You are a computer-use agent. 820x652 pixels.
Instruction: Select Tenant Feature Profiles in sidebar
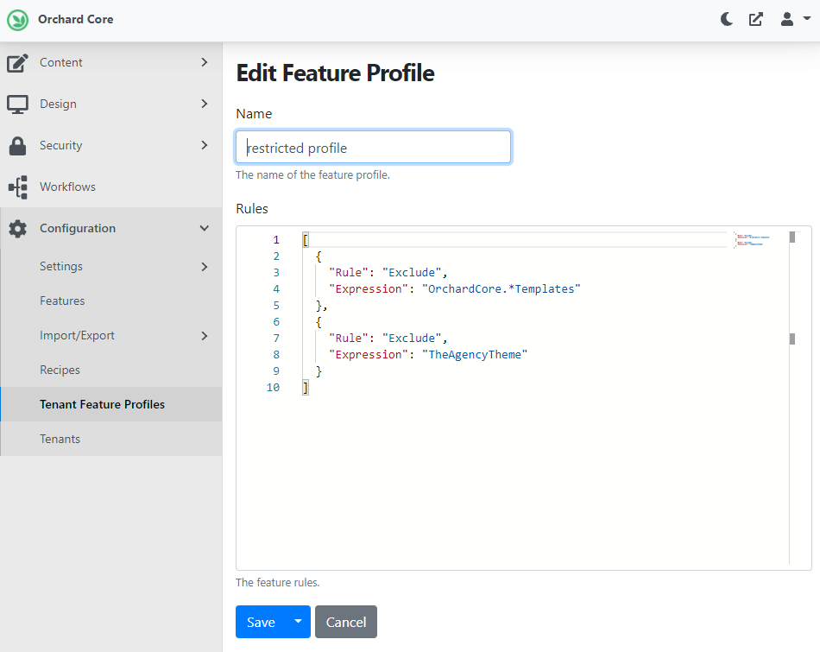pyautogui.click(x=110, y=404)
